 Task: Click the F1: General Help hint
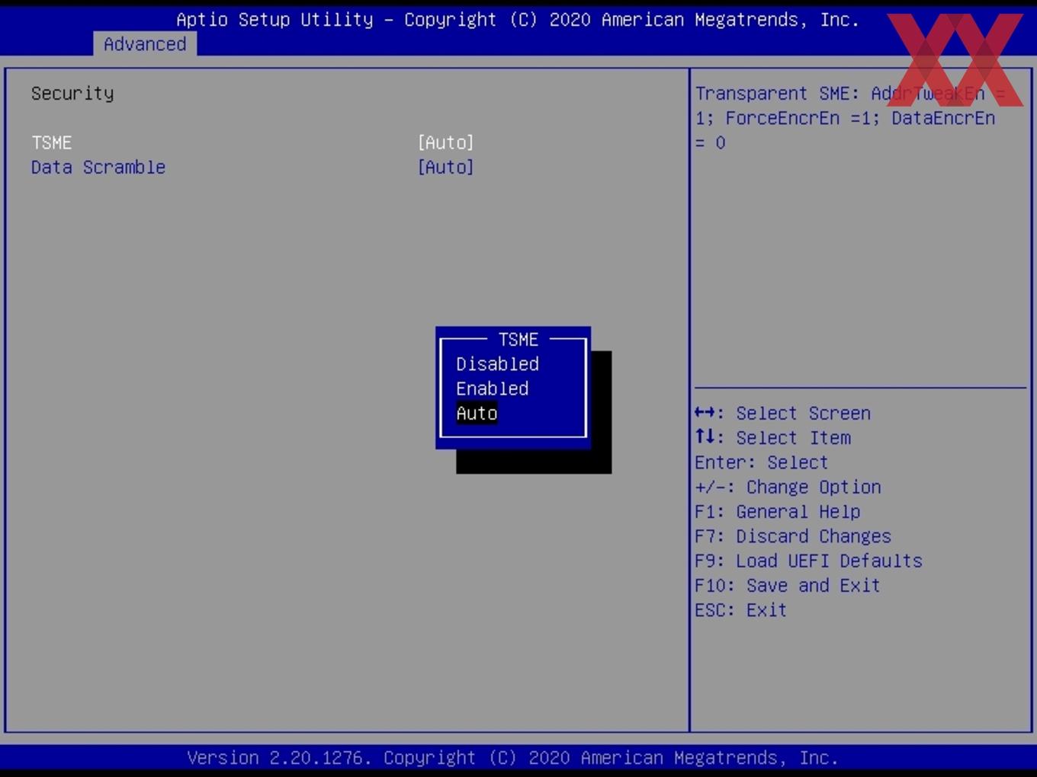[x=777, y=511]
